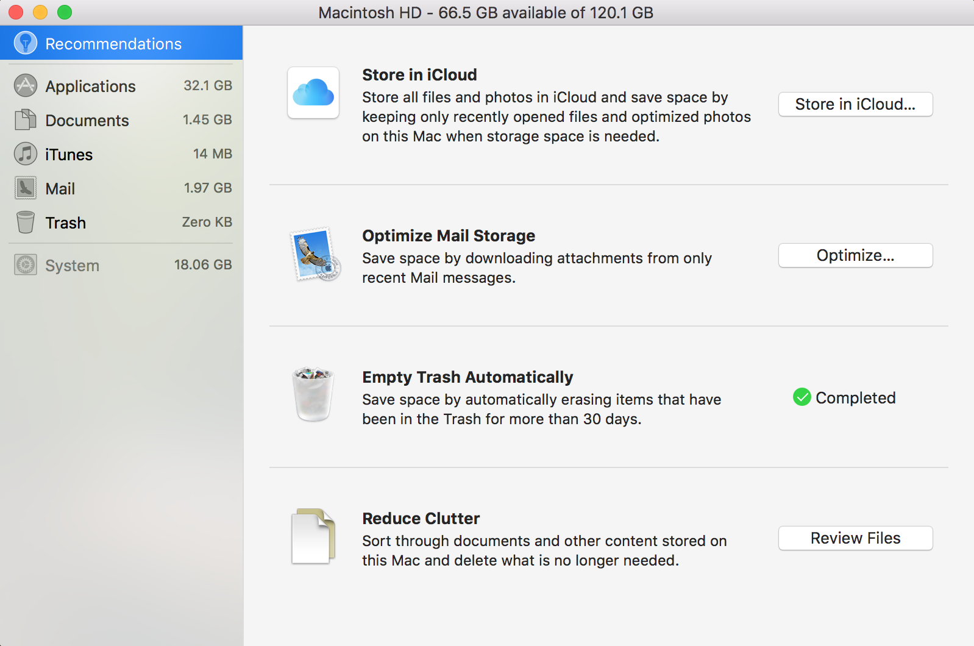The image size is (974, 646).
Task: Click the Zero KB Trash size
Action: pyautogui.click(x=207, y=222)
